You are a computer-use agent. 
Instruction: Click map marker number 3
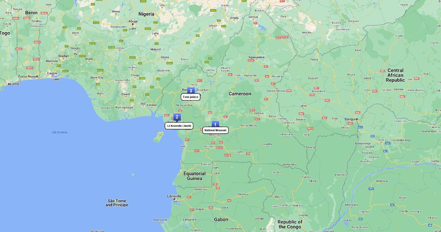point(191,91)
